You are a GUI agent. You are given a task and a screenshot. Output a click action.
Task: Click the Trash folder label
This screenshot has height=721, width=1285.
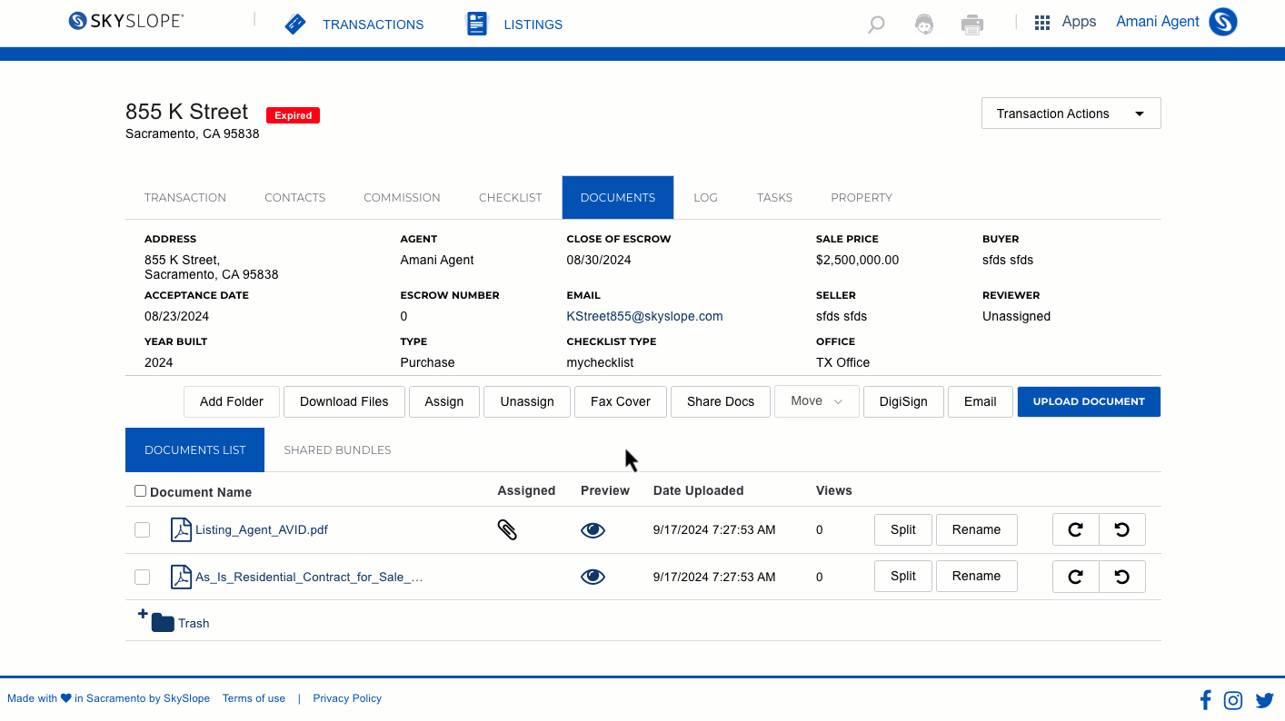[x=194, y=623]
